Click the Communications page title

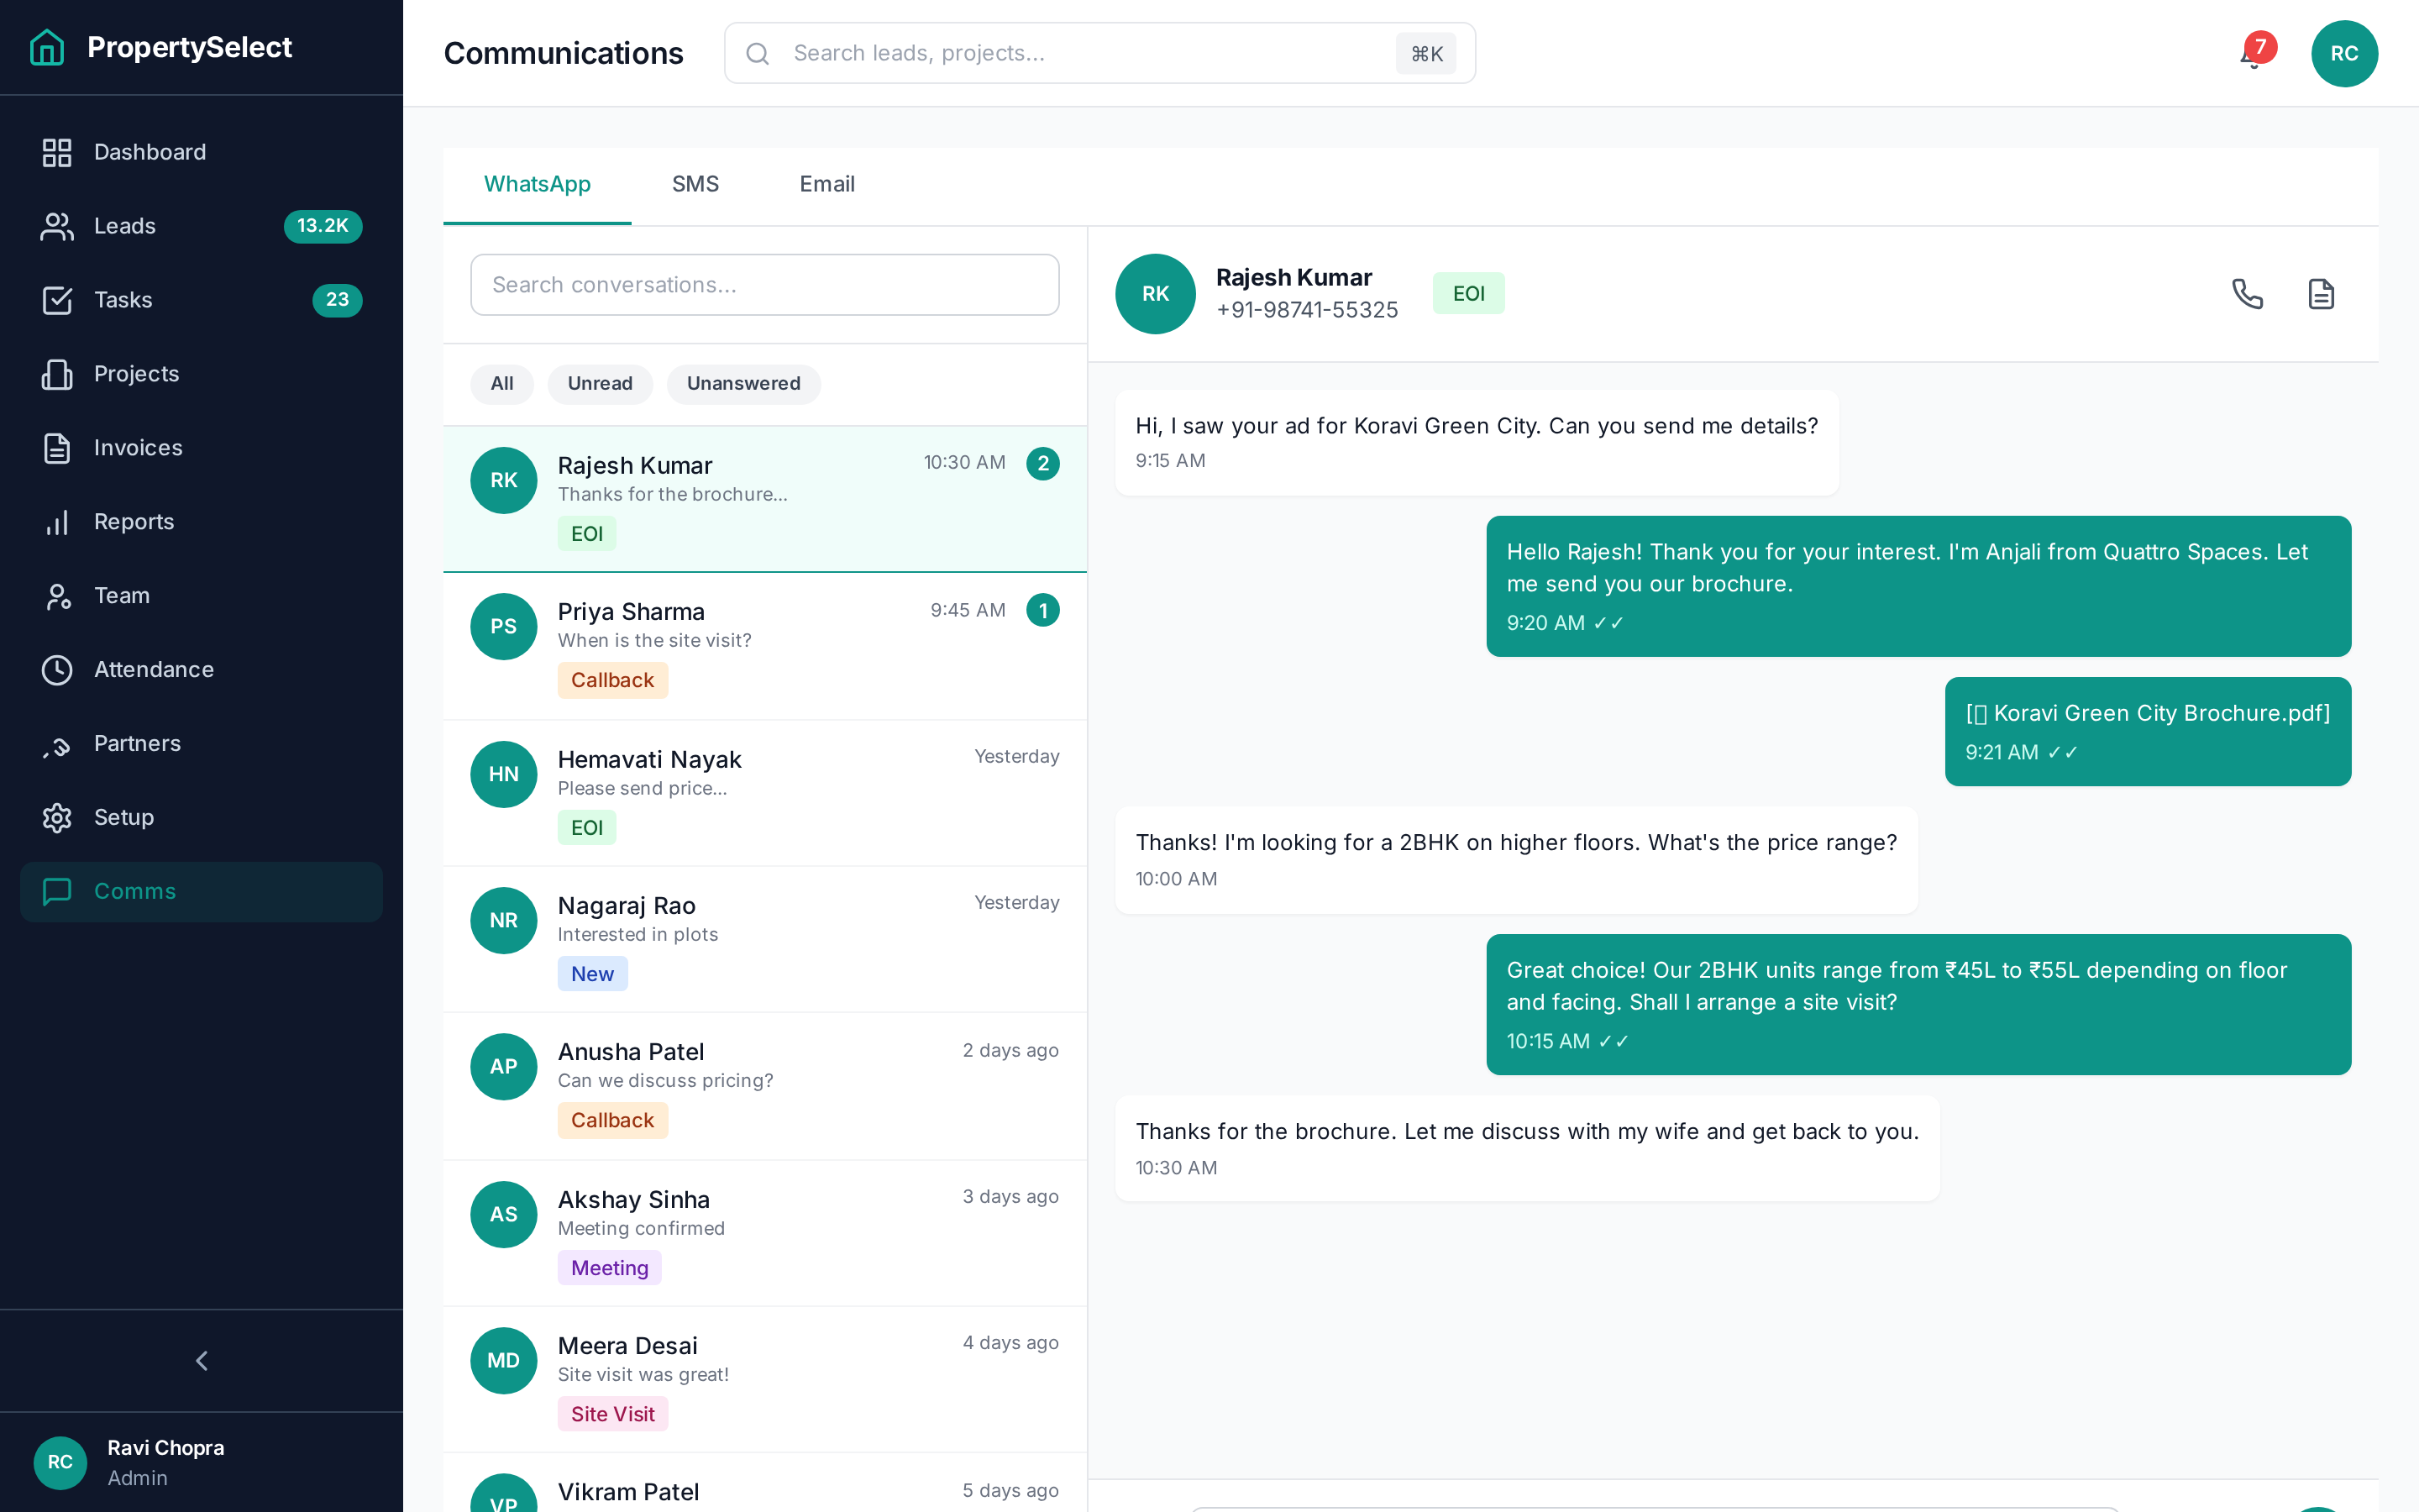pos(564,54)
